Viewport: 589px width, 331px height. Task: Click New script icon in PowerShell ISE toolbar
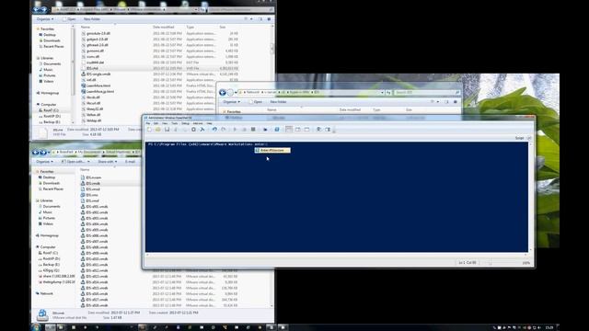149,130
